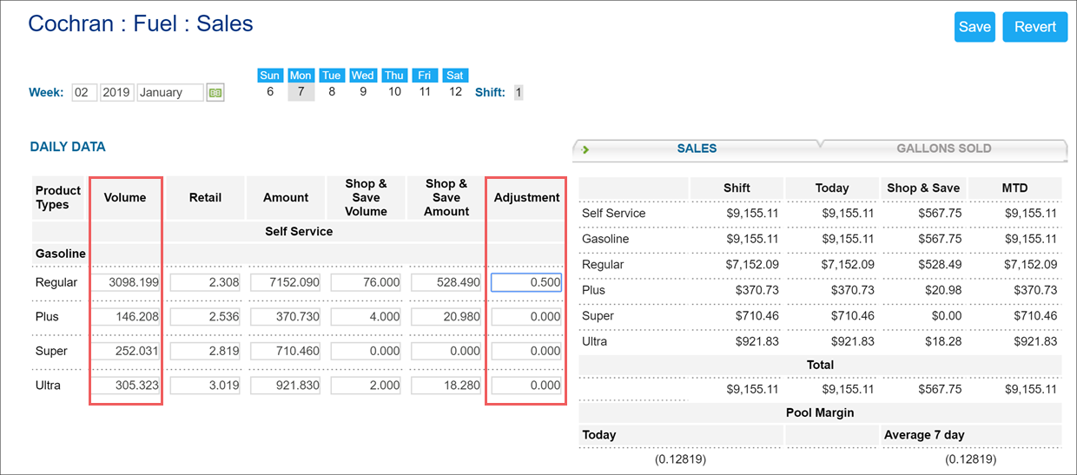Select Shift 1
This screenshot has height=475, width=1077.
pos(519,92)
